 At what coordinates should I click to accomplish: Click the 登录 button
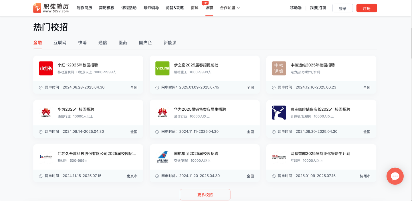pyautogui.click(x=343, y=8)
